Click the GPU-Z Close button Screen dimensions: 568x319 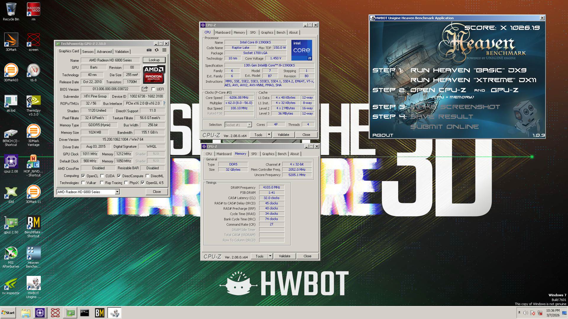point(157,192)
